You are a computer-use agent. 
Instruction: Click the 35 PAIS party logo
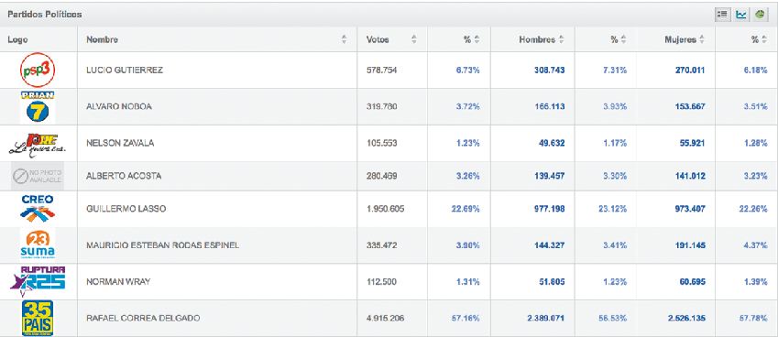(x=38, y=318)
